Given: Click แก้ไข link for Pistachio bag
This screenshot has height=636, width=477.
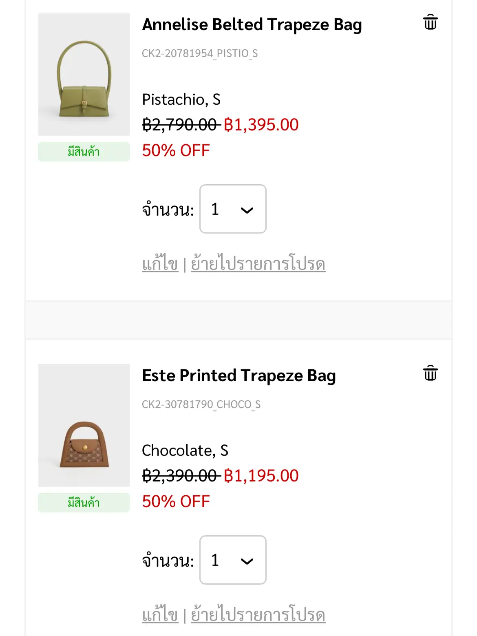Looking at the screenshot, I should point(160,263).
